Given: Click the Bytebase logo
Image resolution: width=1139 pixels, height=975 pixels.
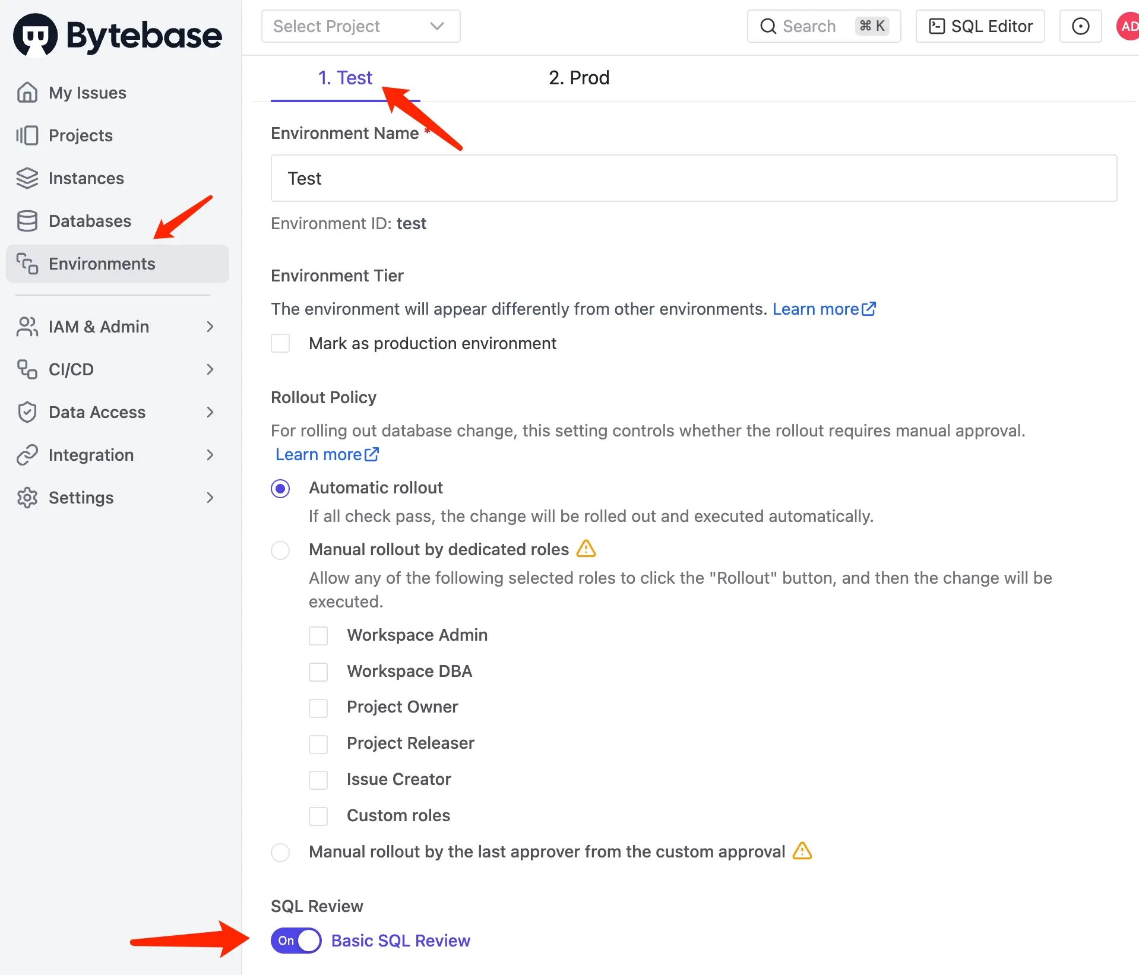Looking at the screenshot, I should tap(118, 36).
